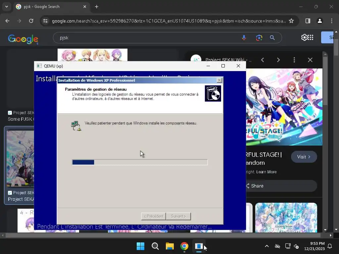Image resolution: width=339 pixels, height=254 pixels.
Task: Open the Windows Start menu
Action: pyautogui.click(x=140, y=246)
